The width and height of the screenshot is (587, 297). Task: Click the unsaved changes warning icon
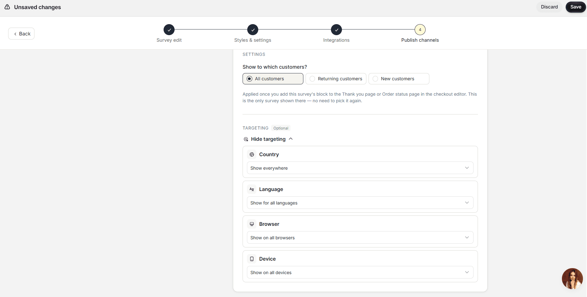[7, 7]
